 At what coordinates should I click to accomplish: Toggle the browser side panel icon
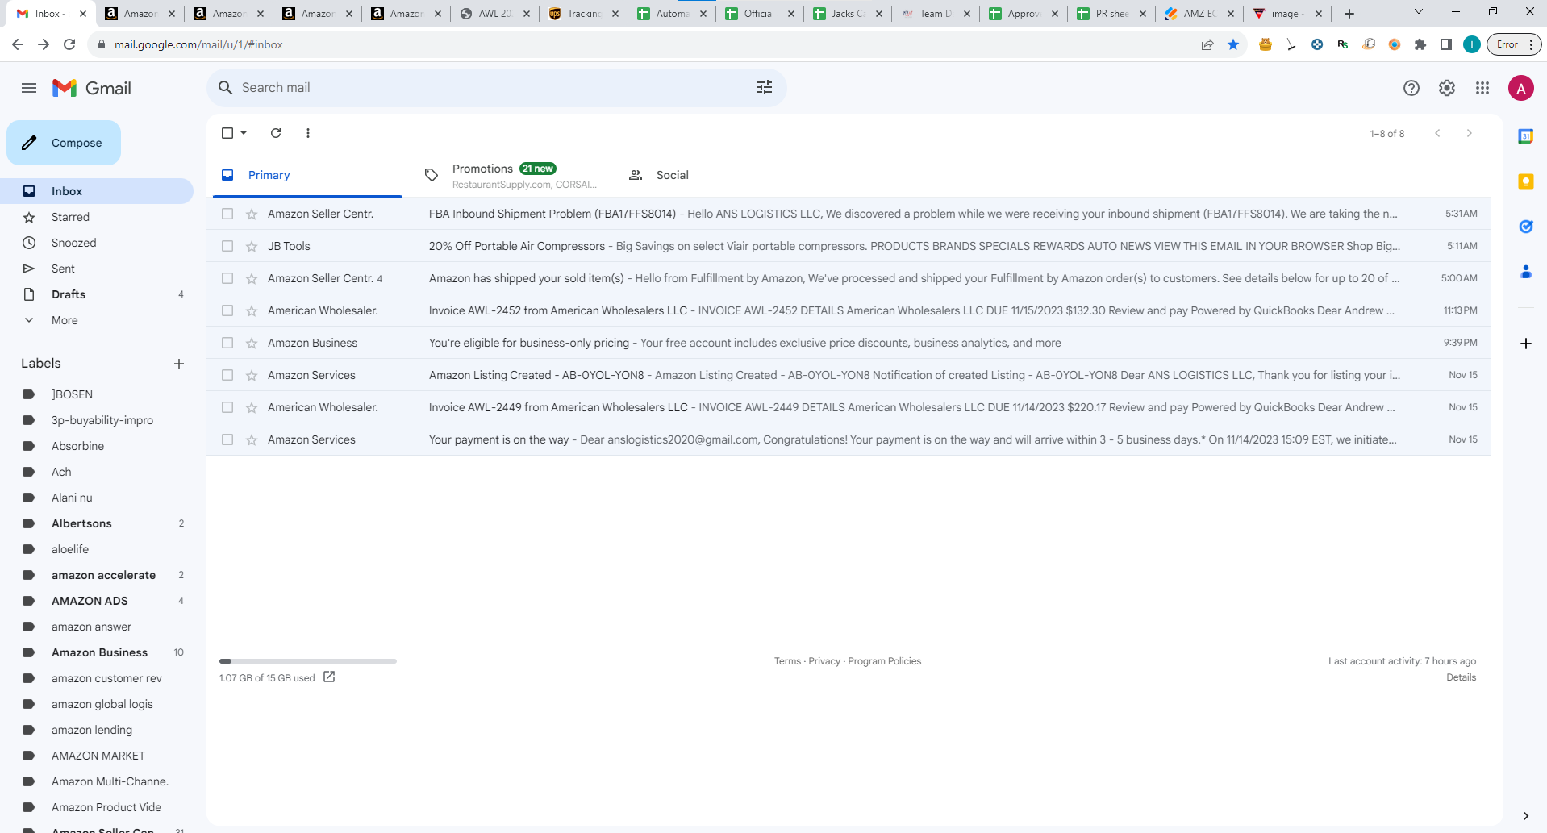click(x=1446, y=44)
